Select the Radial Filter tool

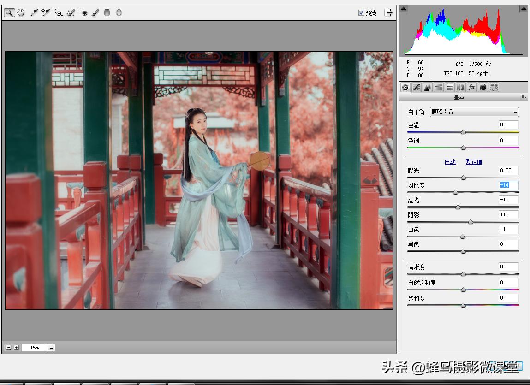[119, 13]
